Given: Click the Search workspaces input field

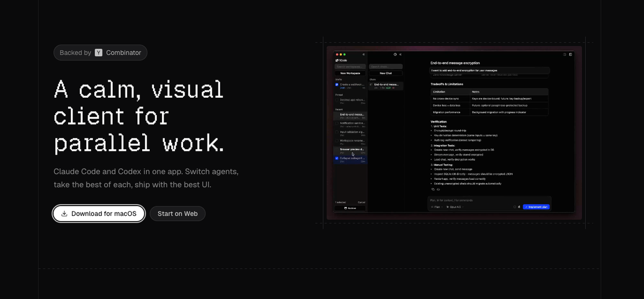Looking at the screenshot, I should (x=350, y=67).
